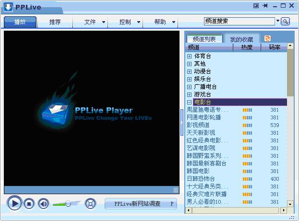Viewport: 299px width, 221px height.
Task: Open the 推荐 tab
Action: pyautogui.click(x=55, y=22)
